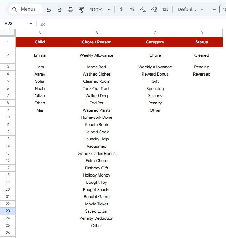Image resolution: width=226 pixels, height=238 pixels.
Task: Select the Chore category cell
Action: tap(155, 55)
